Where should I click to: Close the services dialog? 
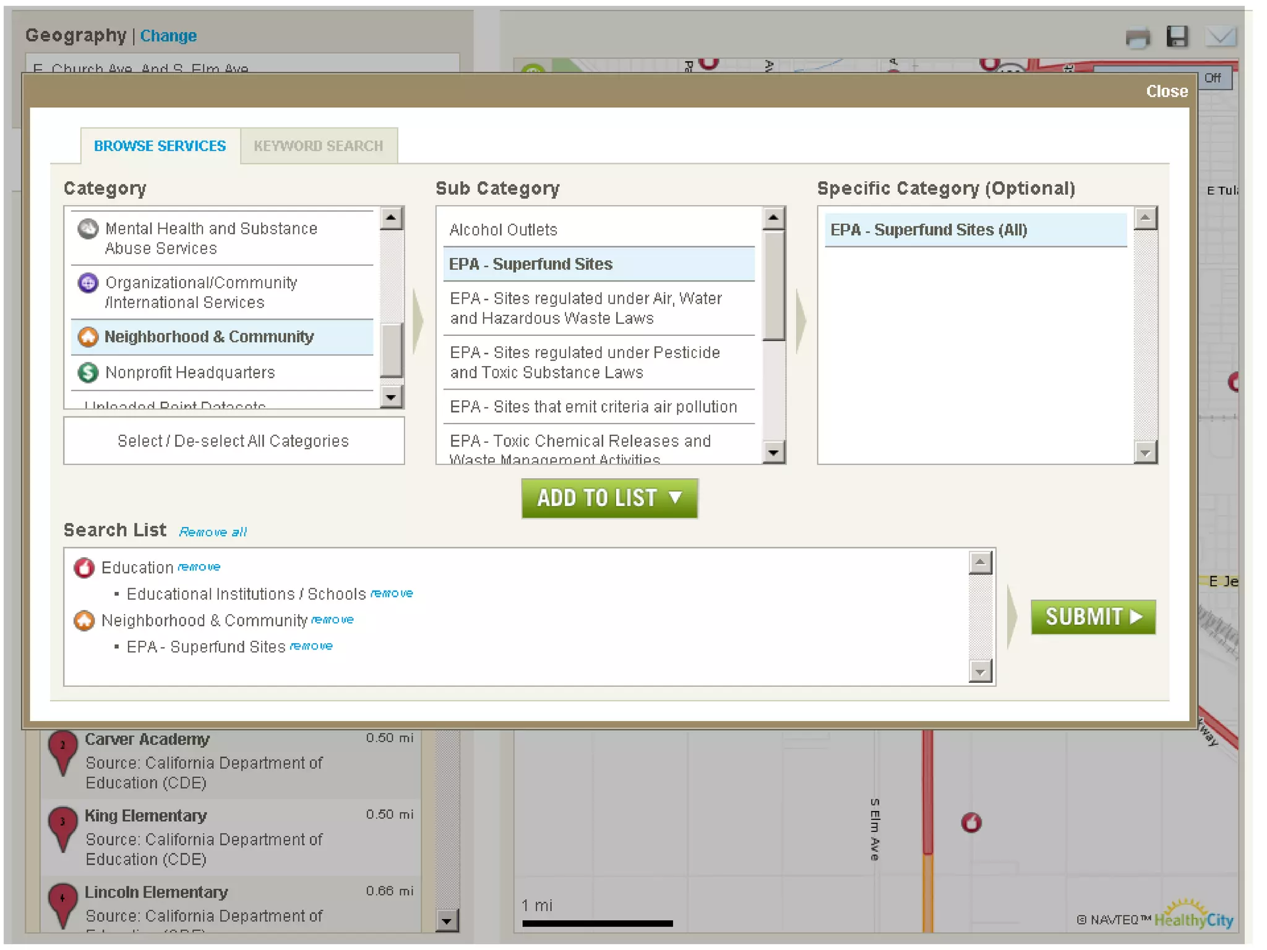click(x=1166, y=91)
